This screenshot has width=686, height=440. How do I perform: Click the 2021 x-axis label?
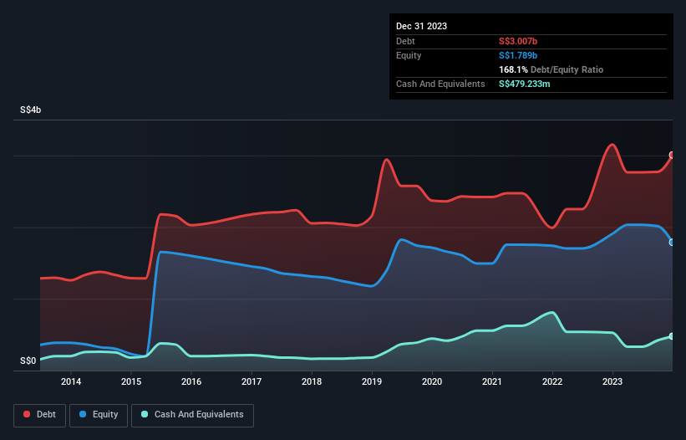[492, 381]
